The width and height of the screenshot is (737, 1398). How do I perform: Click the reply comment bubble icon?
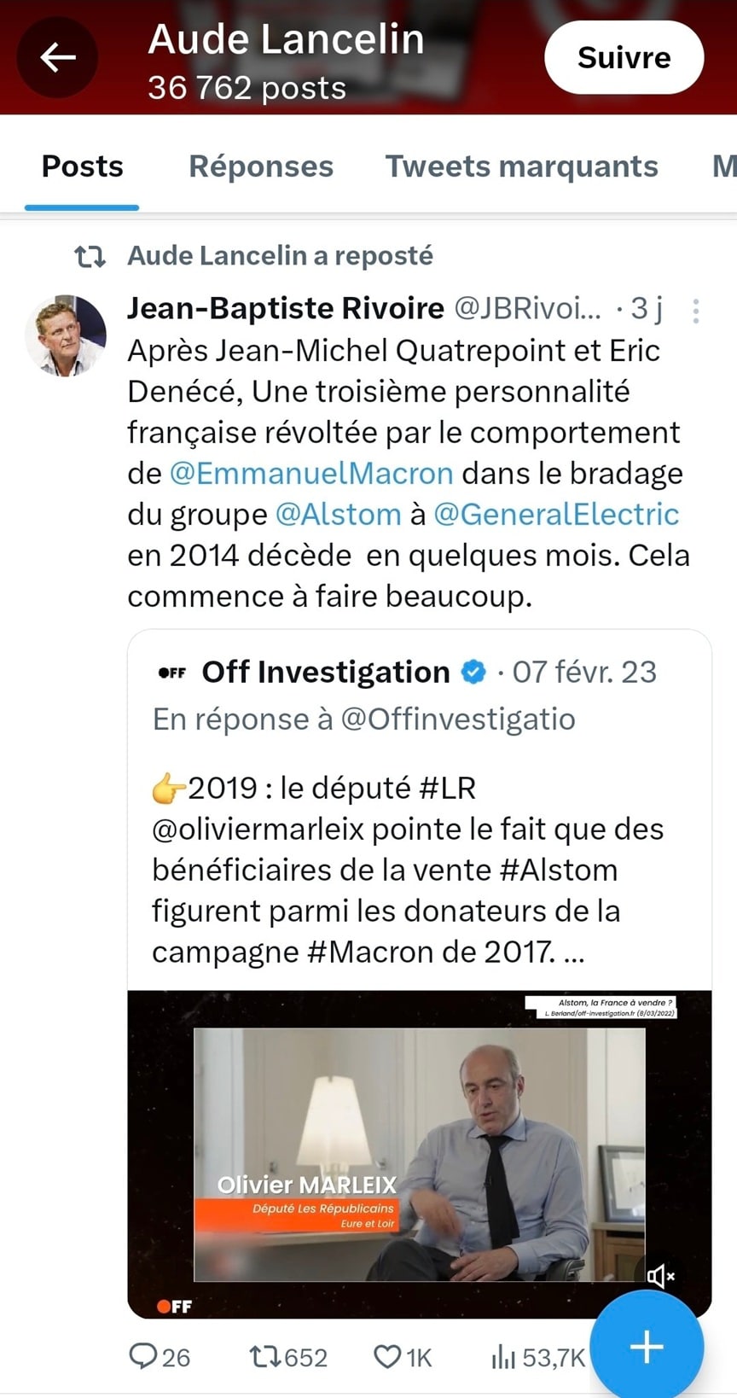tap(143, 1356)
